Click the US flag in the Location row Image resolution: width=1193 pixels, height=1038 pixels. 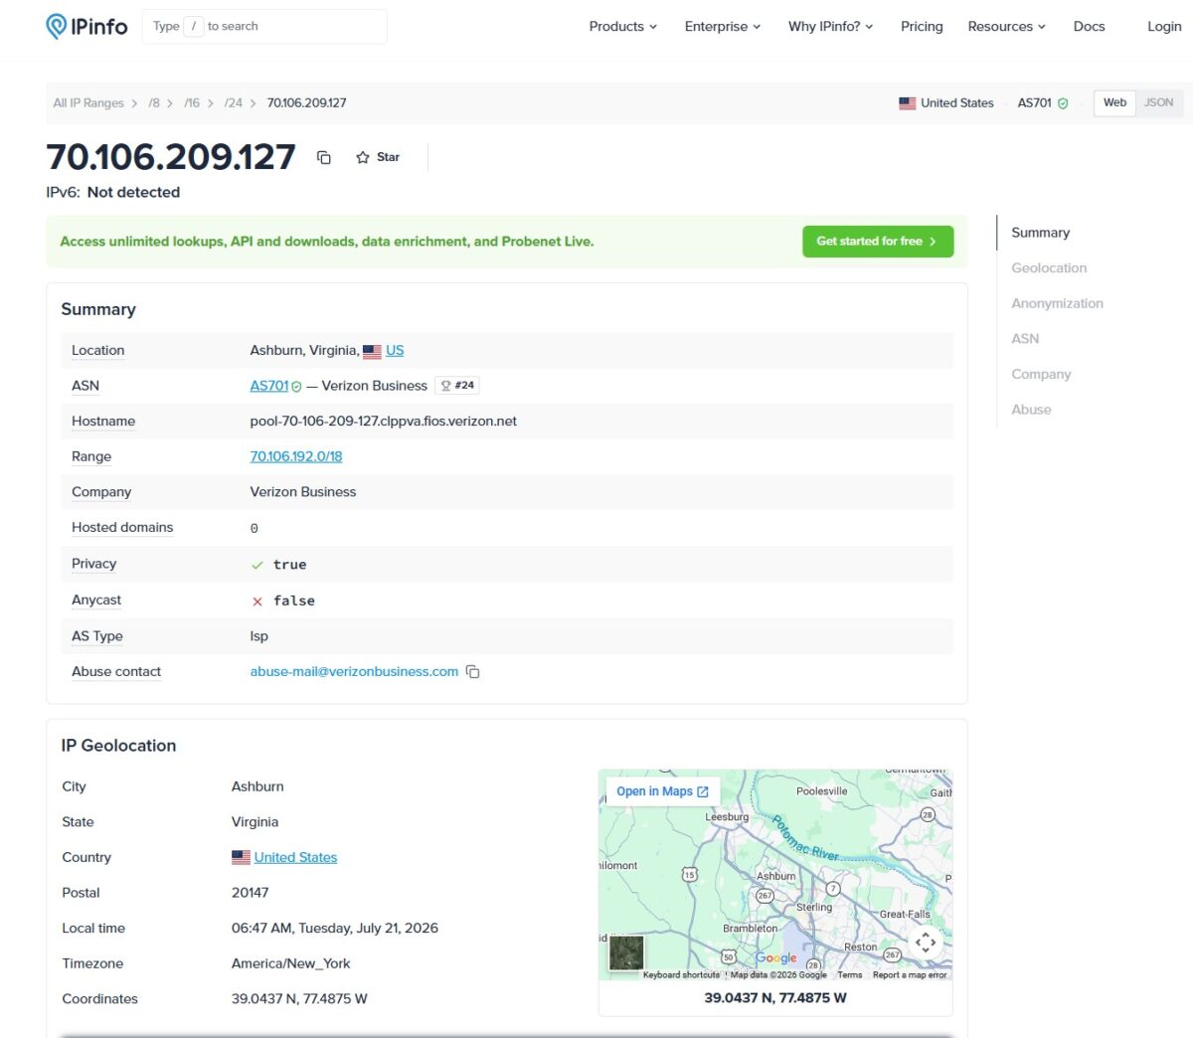tap(372, 351)
